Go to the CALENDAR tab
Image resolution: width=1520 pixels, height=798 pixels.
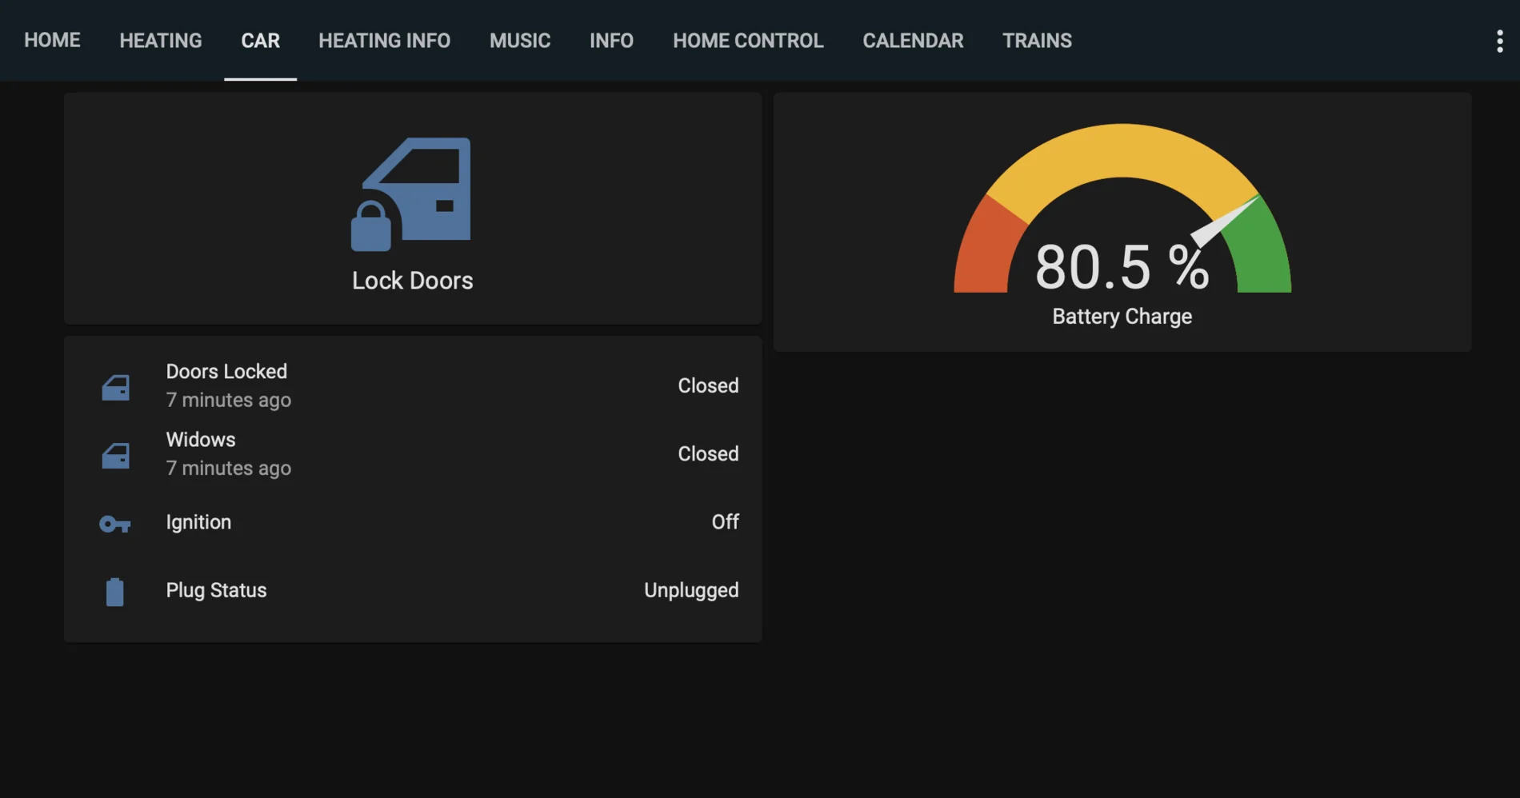(x=913, y=41)
